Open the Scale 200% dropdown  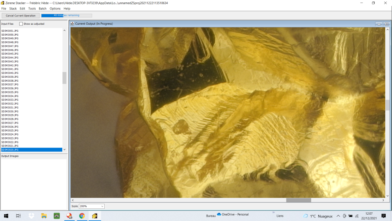92,206
